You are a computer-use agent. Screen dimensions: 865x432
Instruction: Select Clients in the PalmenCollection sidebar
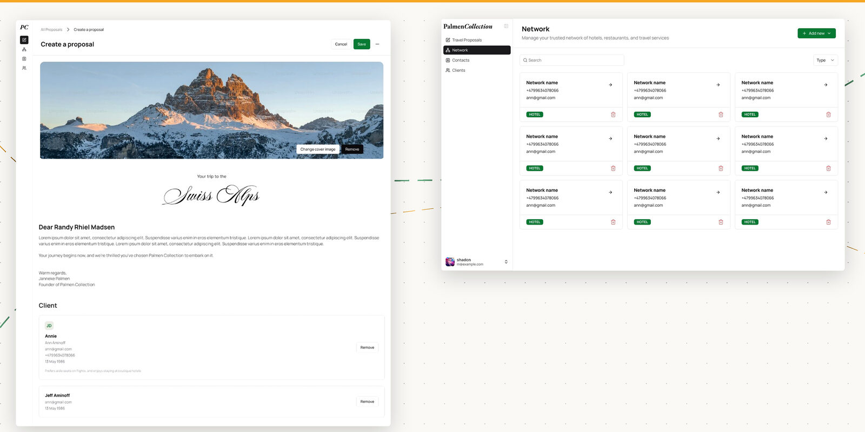coord(458,70)
